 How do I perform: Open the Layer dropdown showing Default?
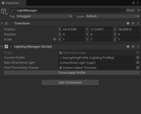[113, 16]
